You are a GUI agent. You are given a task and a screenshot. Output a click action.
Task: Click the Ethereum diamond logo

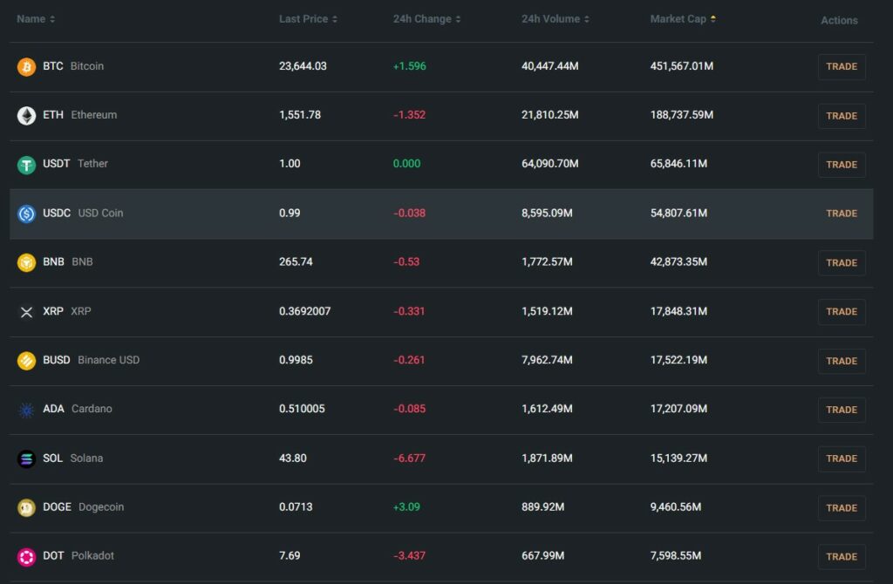(x=26, y=116)
